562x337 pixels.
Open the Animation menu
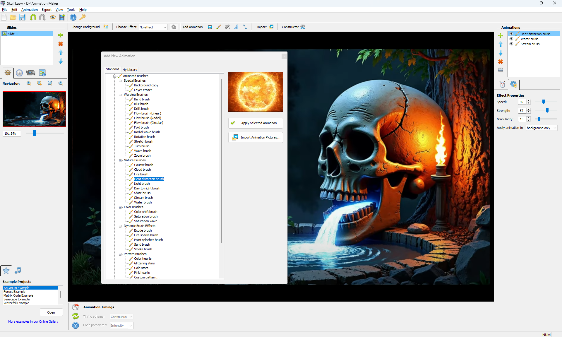pyautogui.click(x=29, y=10)
